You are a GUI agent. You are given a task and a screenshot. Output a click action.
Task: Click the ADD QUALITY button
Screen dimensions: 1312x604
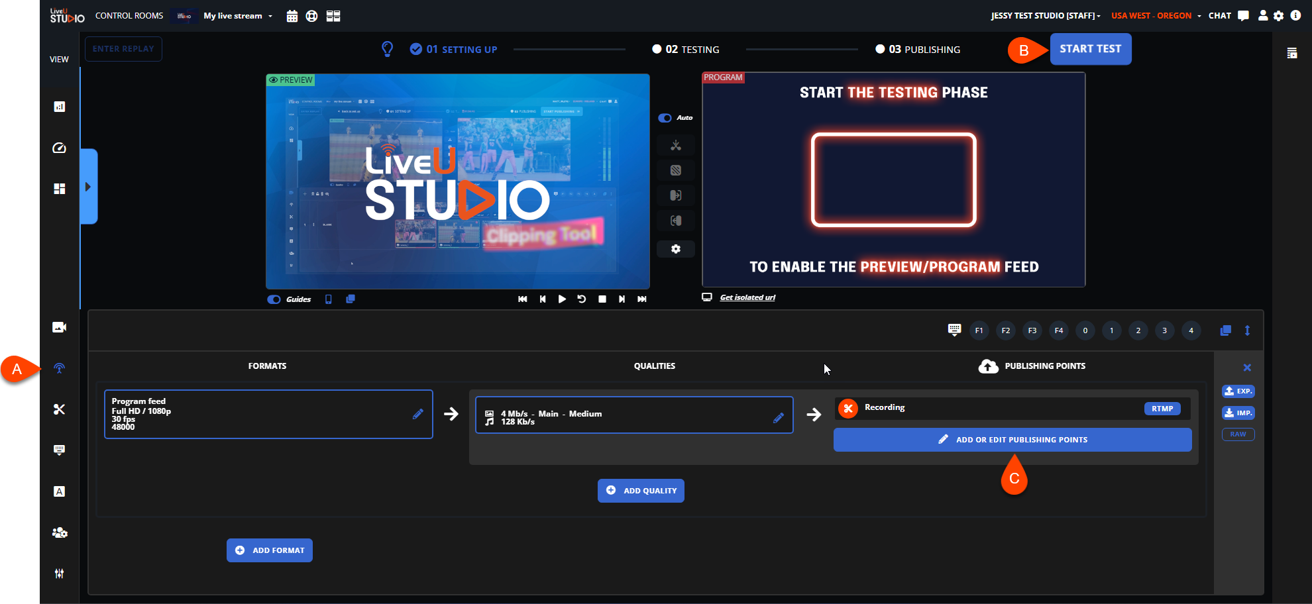pos(641,491)
